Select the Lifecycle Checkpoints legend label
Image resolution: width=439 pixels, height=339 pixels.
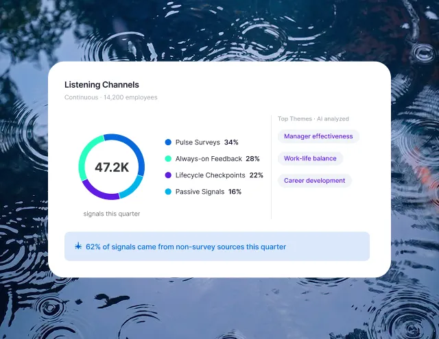pyautogui.click(x=211, y=175)
